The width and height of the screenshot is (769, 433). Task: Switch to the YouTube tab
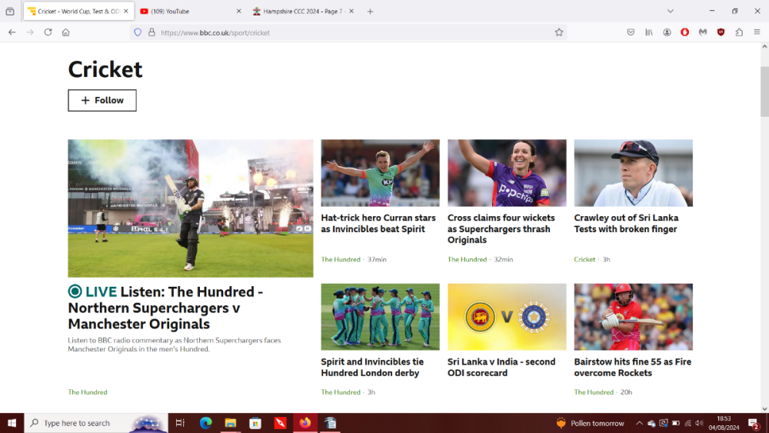point(185,12)
